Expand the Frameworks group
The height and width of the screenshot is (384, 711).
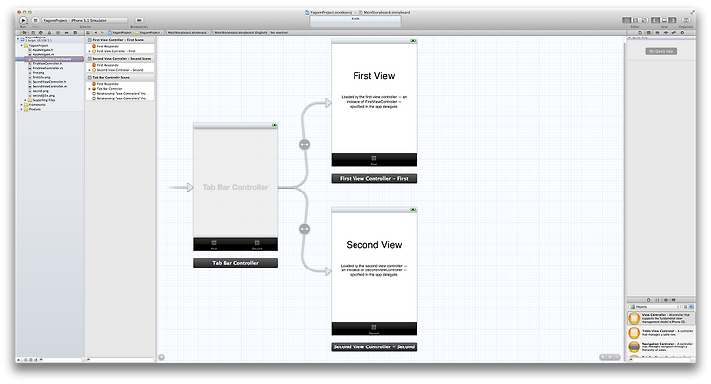point(22,105)
